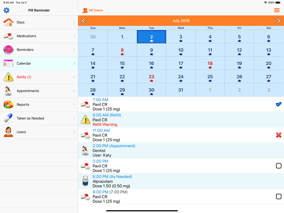Toggle taken checkmark for 7:00 AM dose

[279, 104]
